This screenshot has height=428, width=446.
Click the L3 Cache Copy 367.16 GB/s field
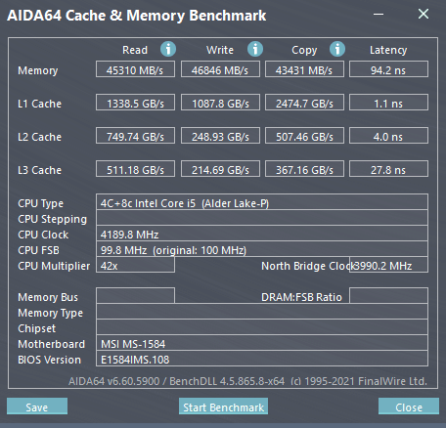coord(304,169)
